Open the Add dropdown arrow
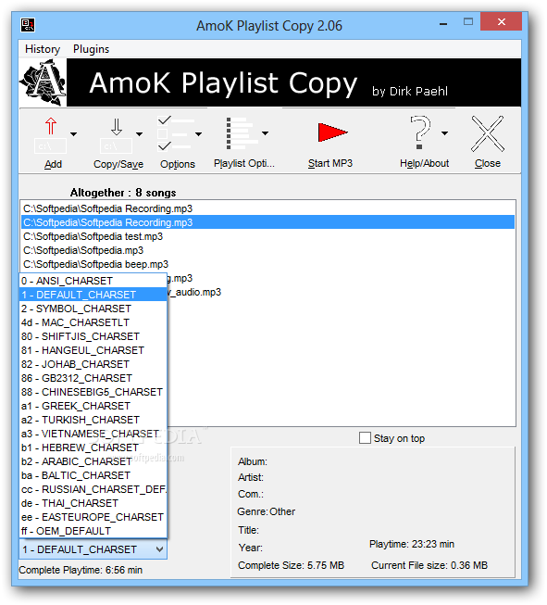The image size is (547, 605). pos(74,134)
